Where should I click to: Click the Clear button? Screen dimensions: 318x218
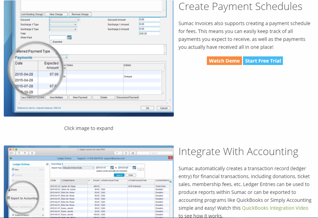pyautogui.click(x=131, y=175)
